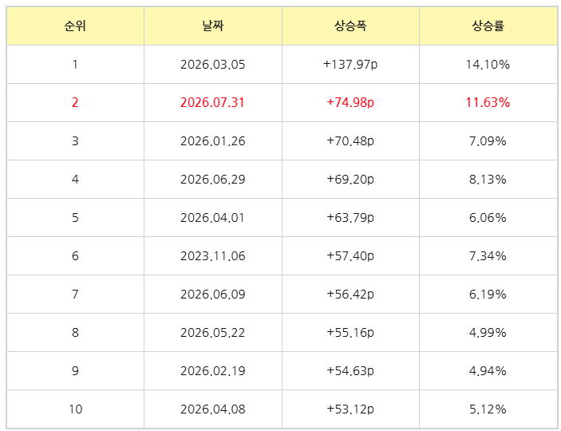Click the red 2026.07.31 date
The image size is (561, 431).
pos(213,103)
